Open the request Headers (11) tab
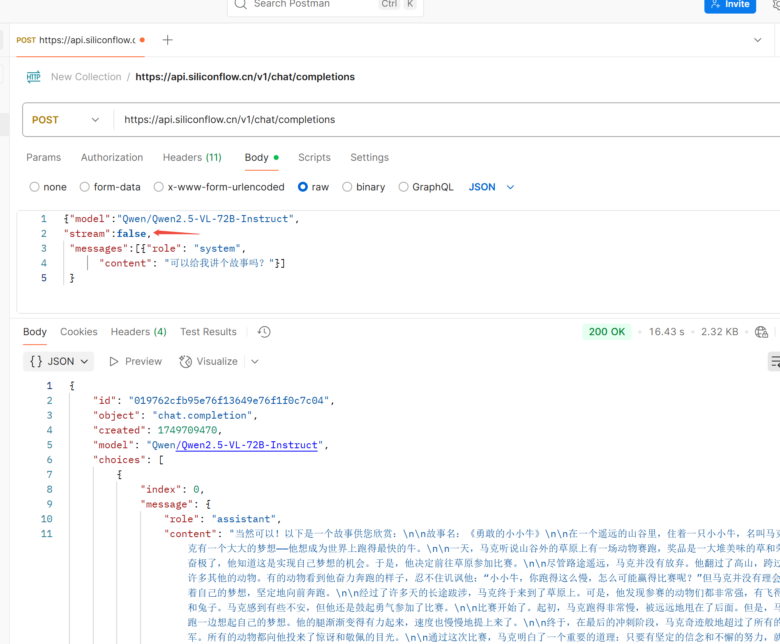This screenshot has width=780, height=644. pos(192,158)
